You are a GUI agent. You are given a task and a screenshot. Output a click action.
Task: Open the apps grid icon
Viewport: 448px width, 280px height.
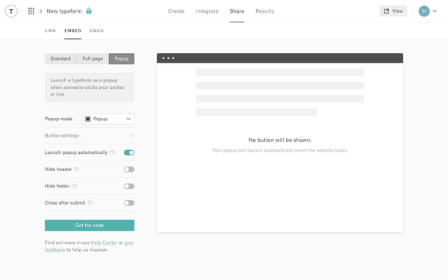pos(31,11)
